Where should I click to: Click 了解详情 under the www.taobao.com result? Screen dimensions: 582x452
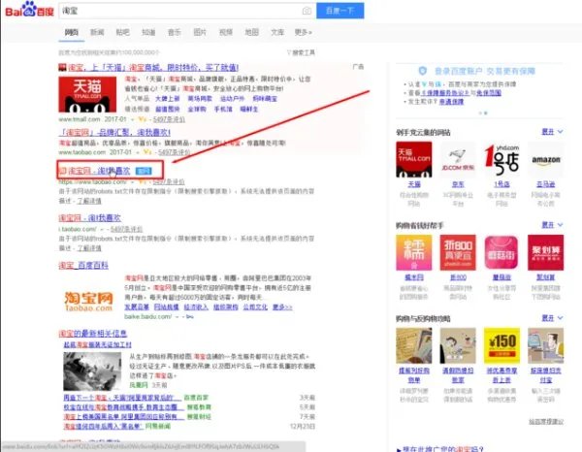click(x=89, y=201)
